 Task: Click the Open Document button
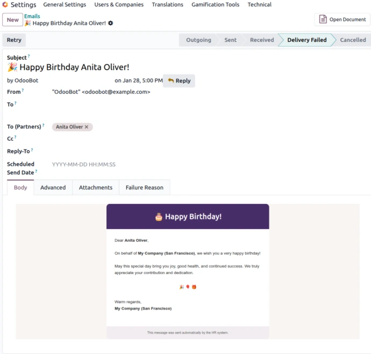(342, 19)
